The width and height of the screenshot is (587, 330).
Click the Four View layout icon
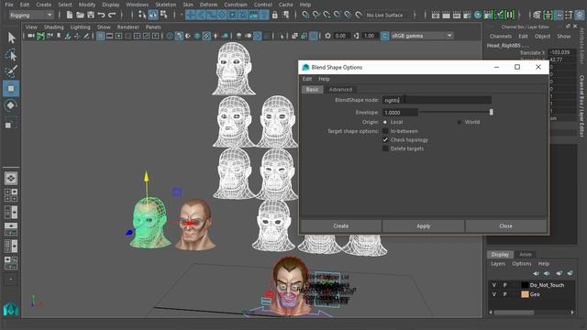click(x=11, y=195)
